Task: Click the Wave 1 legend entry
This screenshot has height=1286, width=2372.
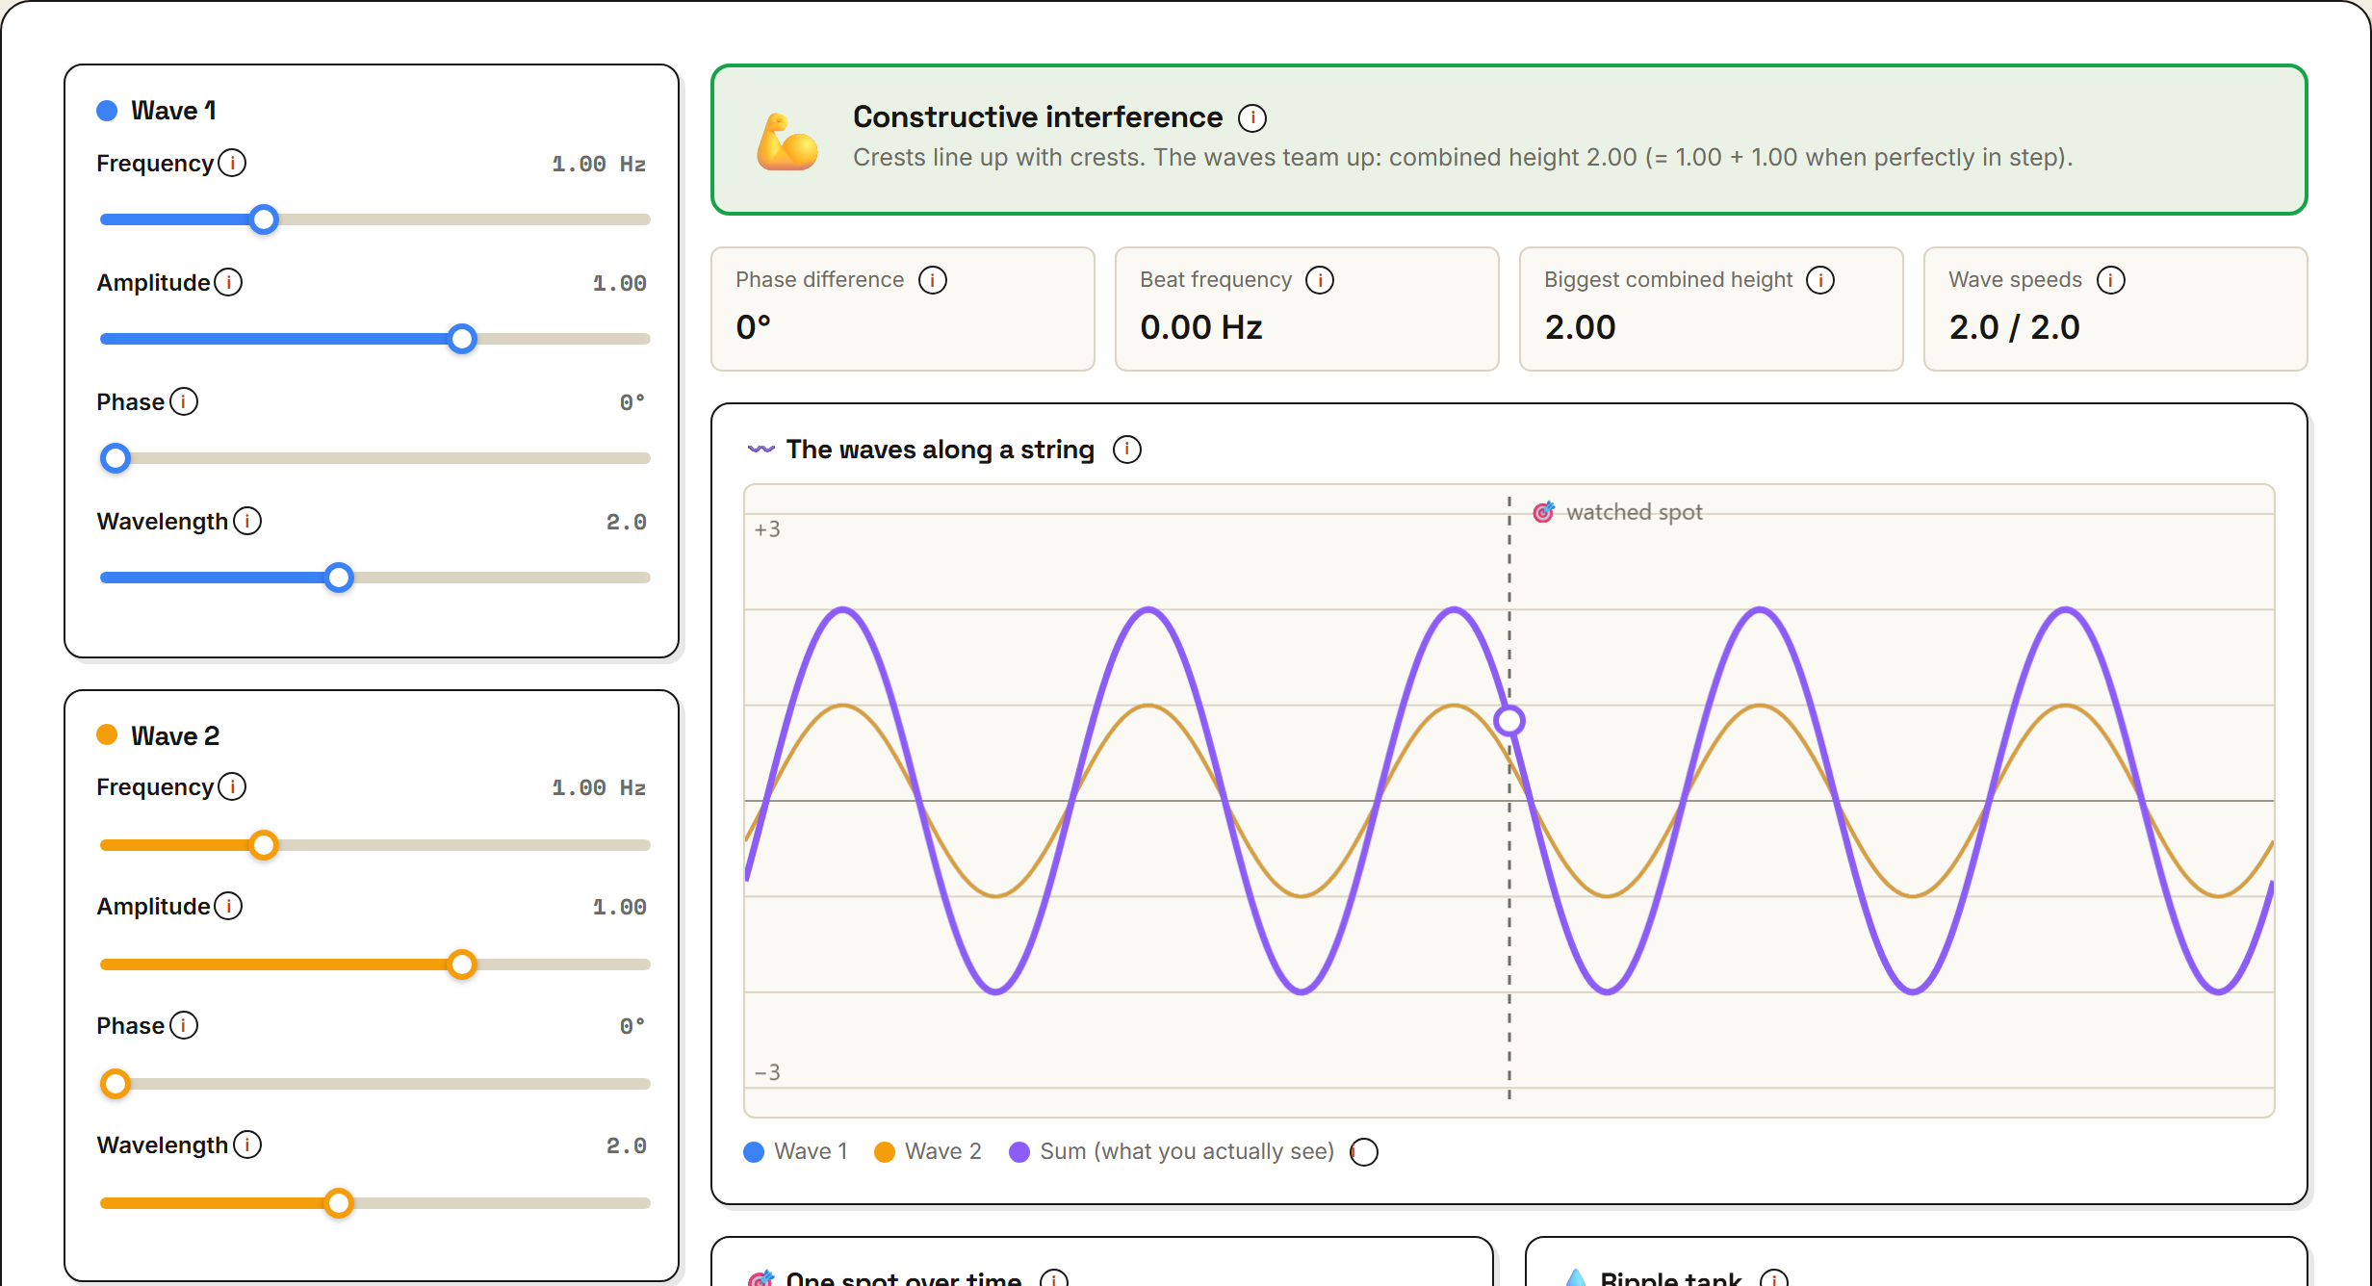Action: 796,1151
